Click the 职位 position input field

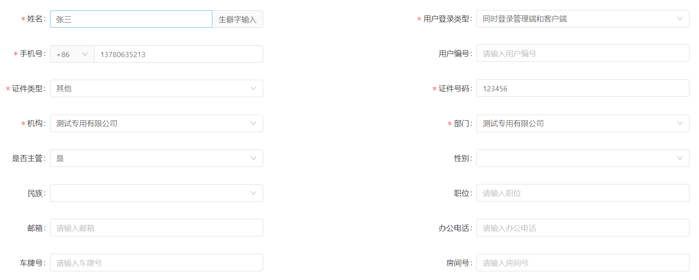pos(582,193)
